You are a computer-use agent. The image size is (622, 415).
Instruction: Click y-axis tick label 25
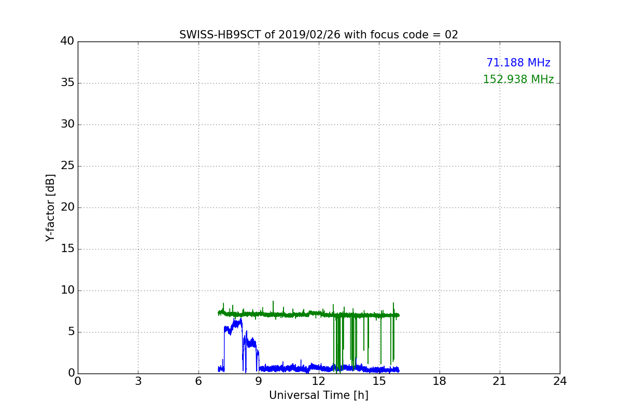tap(67, 166)
